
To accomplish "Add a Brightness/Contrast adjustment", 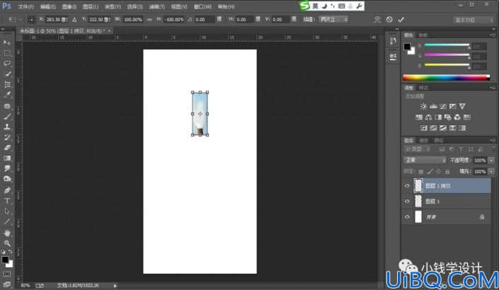I will tap(423, 106).
